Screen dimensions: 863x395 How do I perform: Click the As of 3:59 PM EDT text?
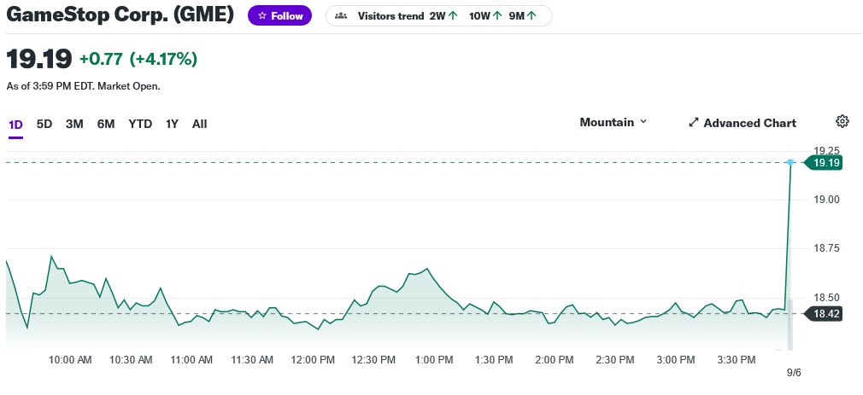(83, 86)
